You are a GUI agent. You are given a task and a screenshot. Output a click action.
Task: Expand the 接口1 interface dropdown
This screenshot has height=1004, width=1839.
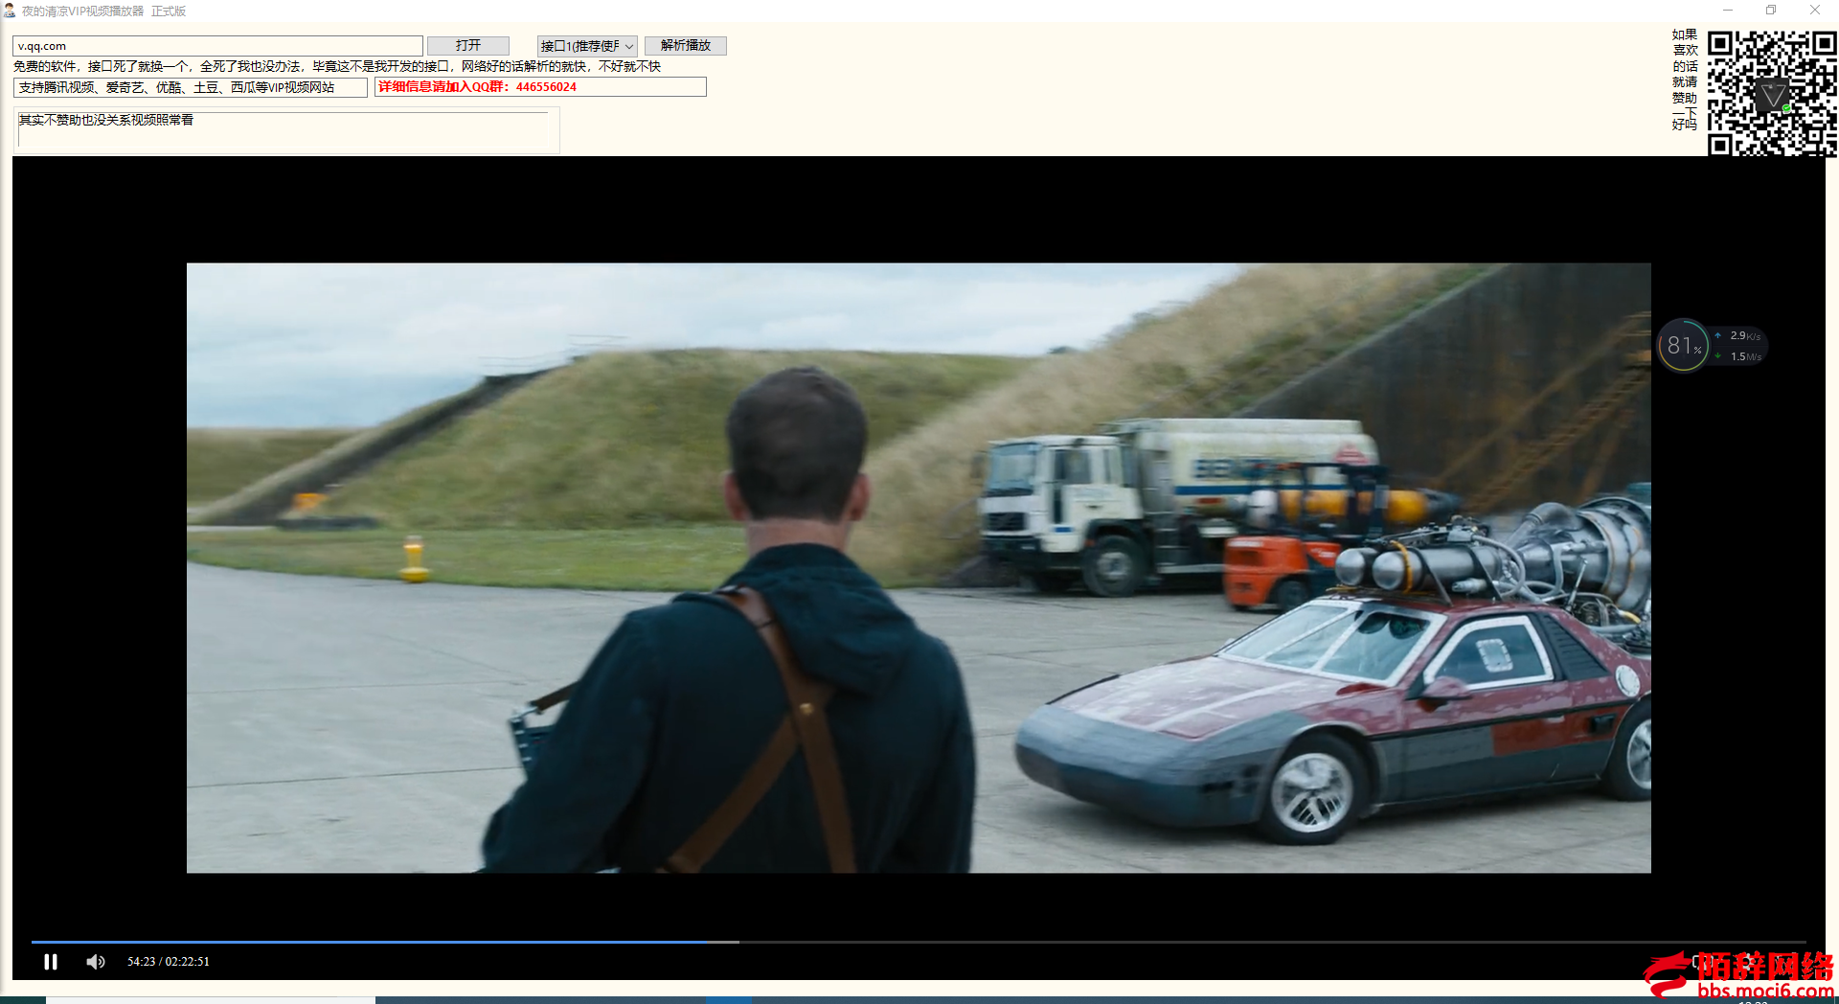point(586,46)
